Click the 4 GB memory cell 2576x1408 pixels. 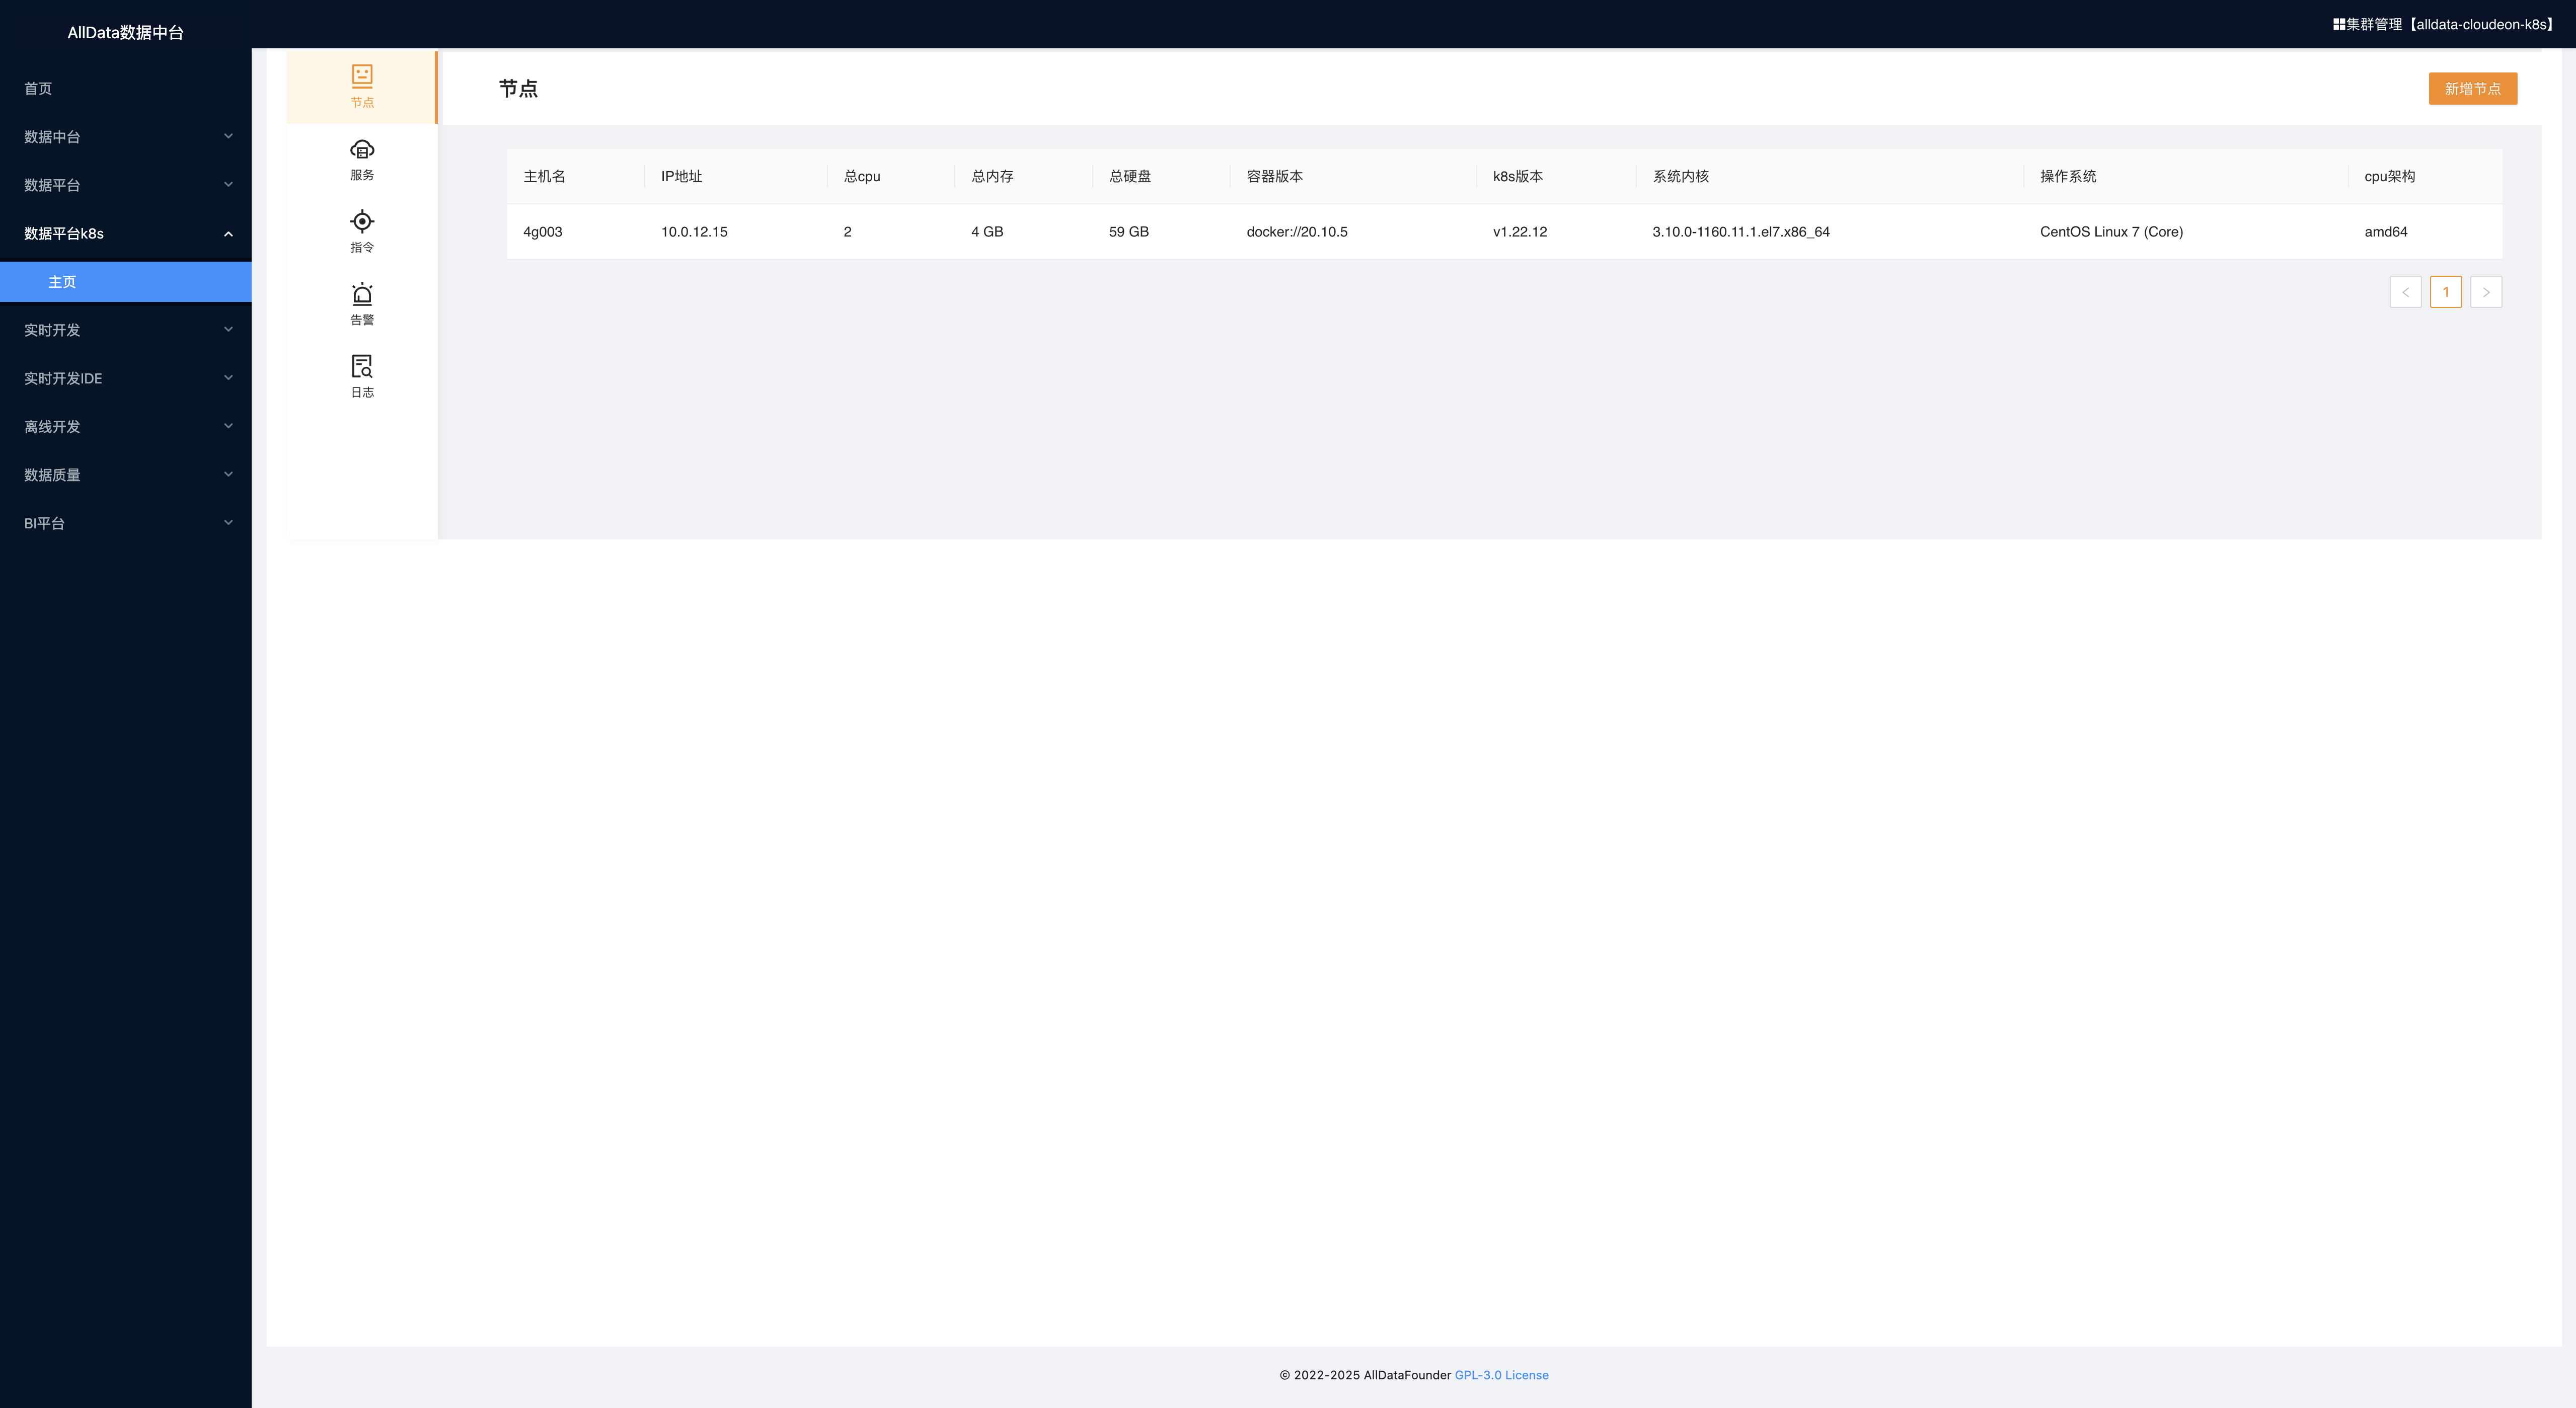(x=987, y=231)
